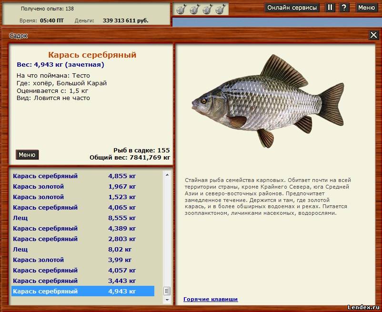Click Получено опыта: 138 text
Image resolution: width=382 pixels, height=312 pixels.
pyautogui.click(x=47, y=9)
